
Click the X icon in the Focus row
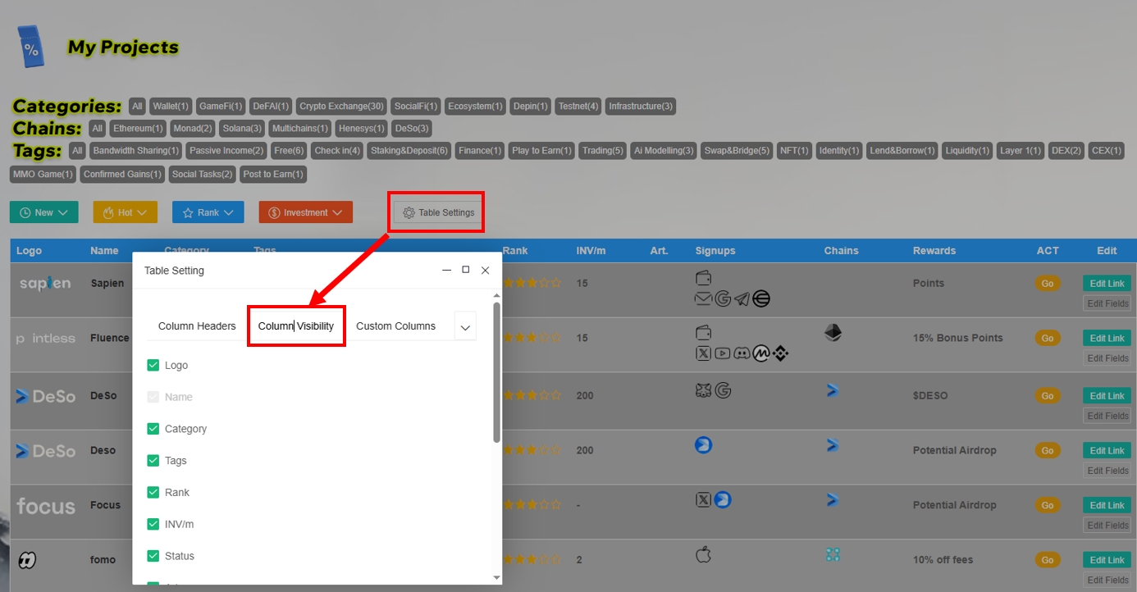click(703, 499)
